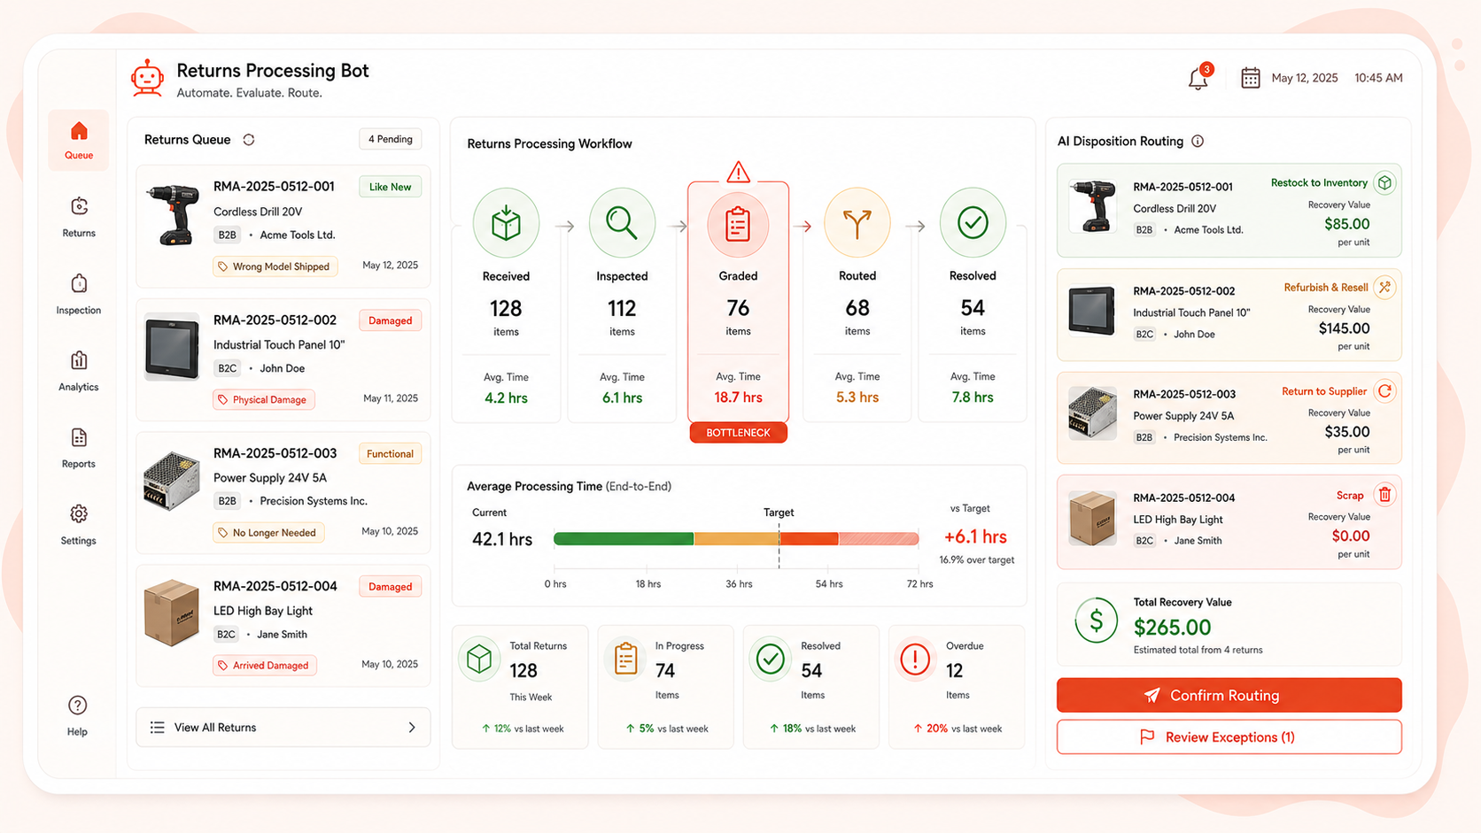Click the +6.1 hrs vs target value
Screen dimensions: 1481x833
[x=975, y=537]
